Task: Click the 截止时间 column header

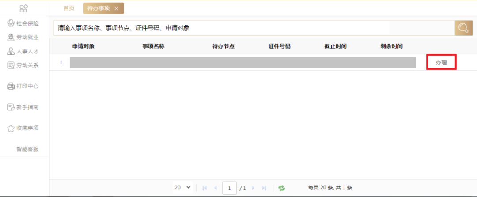Action: pos(336,46)
